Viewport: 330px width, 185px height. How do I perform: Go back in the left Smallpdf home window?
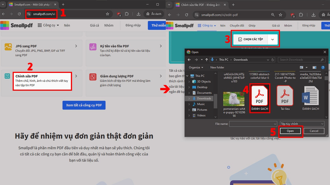(x=3, y=14)
